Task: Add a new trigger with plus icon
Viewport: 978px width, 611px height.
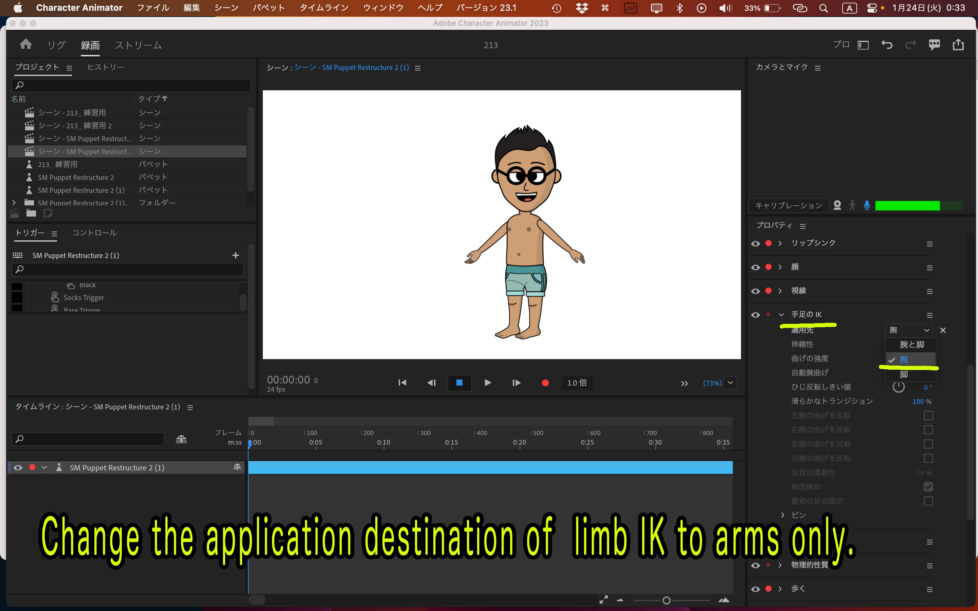Action: [x=236, y=255]
